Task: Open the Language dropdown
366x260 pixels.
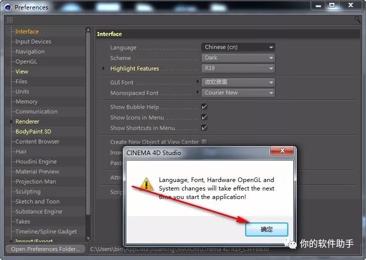Action: pos(238,47)
